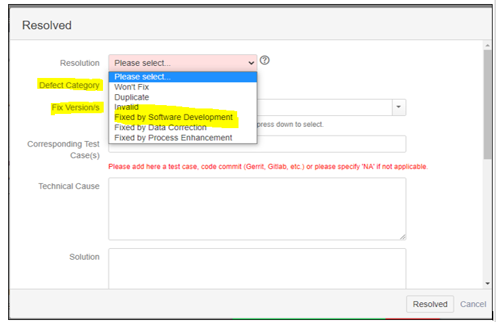Click the 'press down to select' hint text
The image size is (496, 322).
(290, 125)
